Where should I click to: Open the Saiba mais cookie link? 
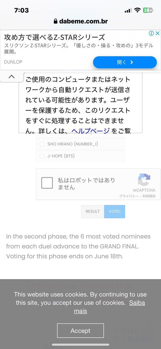coord(109,307)
